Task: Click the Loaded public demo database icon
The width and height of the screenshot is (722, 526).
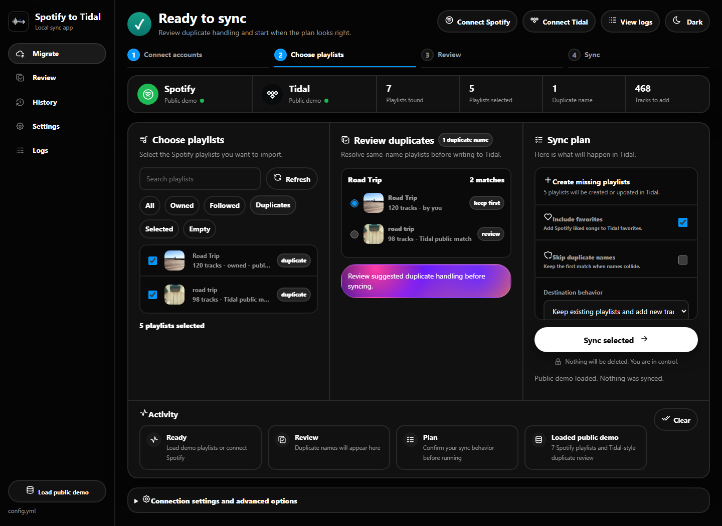Action: point(539,439)
